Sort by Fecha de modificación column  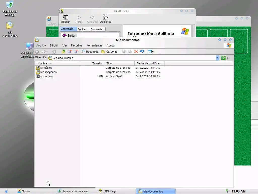[149, 63]
